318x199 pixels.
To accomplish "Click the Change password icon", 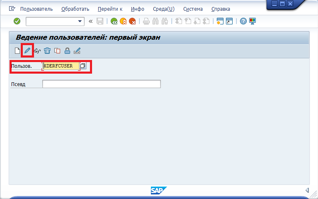I will point(77,51).
